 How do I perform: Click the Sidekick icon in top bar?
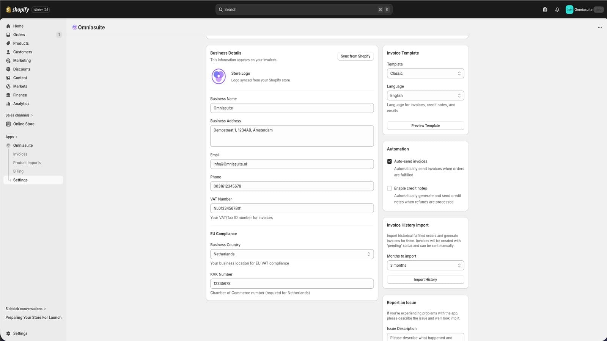[x=545, y=10]
